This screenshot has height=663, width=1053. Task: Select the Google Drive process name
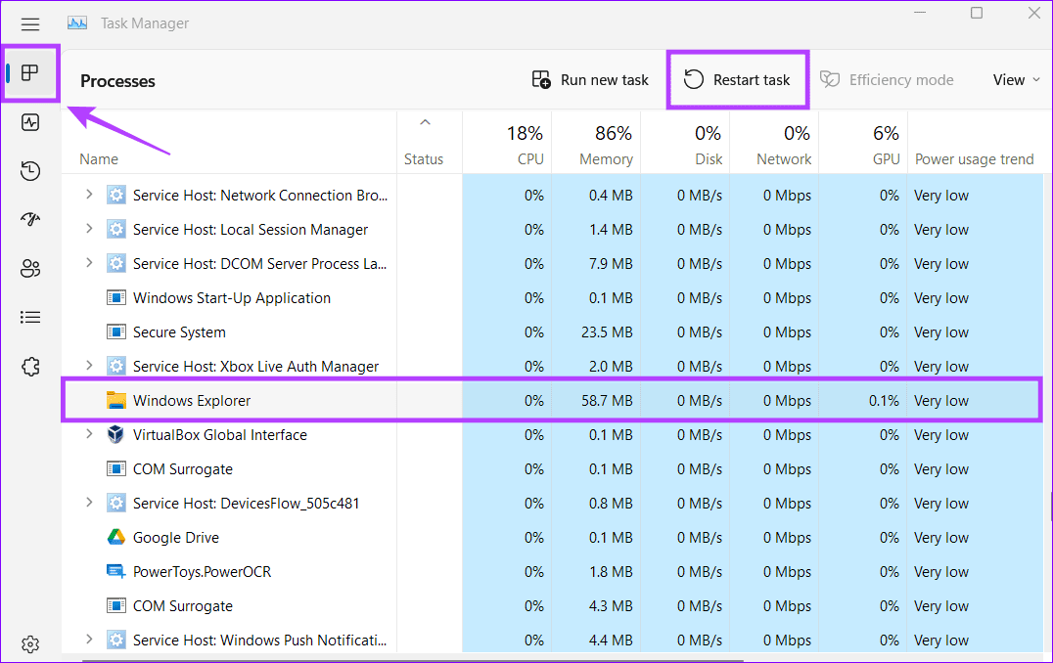[x=176, y=538]
